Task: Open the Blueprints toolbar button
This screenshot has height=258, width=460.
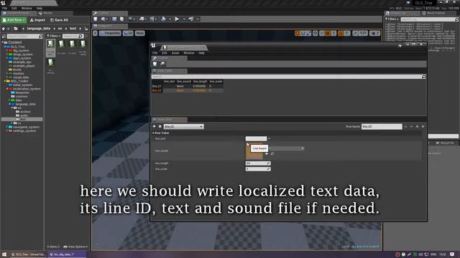Action: [142, 19]
